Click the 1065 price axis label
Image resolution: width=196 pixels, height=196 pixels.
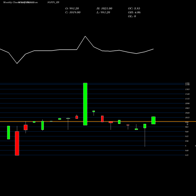(187, 108)
